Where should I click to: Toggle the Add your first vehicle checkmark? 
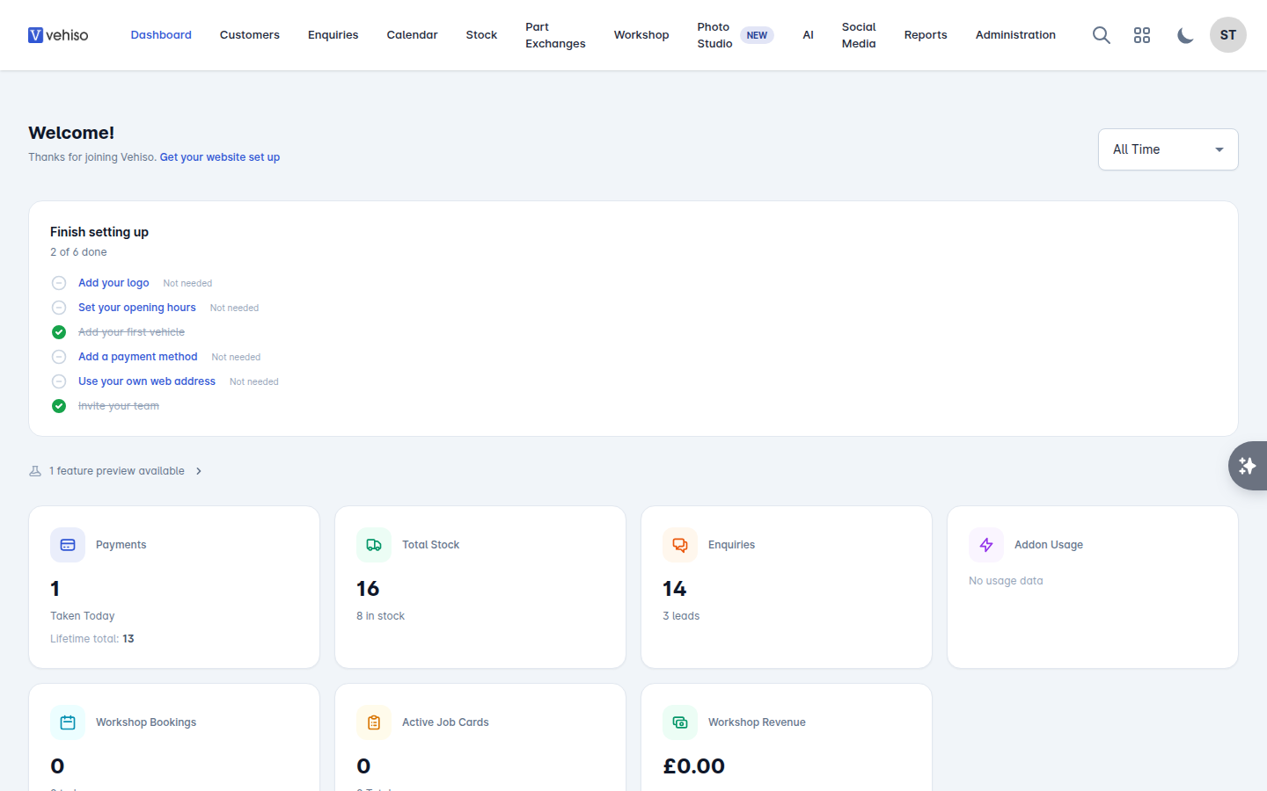pyautogui.click(x=59, y=332)
